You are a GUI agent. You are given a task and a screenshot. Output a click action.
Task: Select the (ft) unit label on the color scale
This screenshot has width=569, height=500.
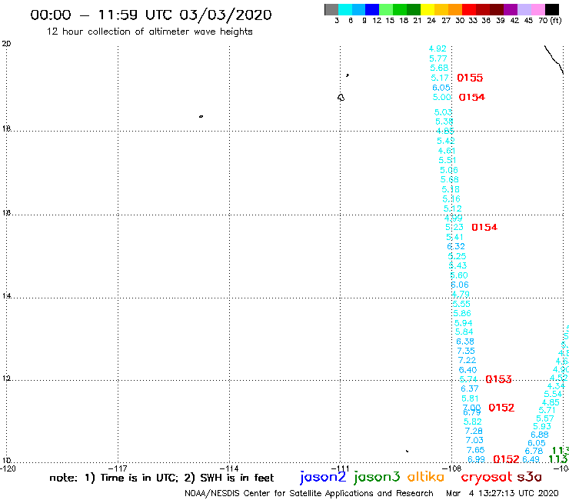click(x=555, y=21)
